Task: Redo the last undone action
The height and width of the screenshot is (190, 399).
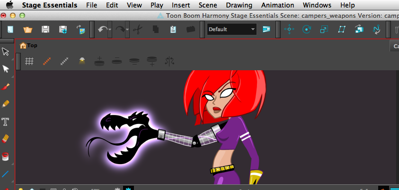Action: pyautogui.click(x=120, y=30)
